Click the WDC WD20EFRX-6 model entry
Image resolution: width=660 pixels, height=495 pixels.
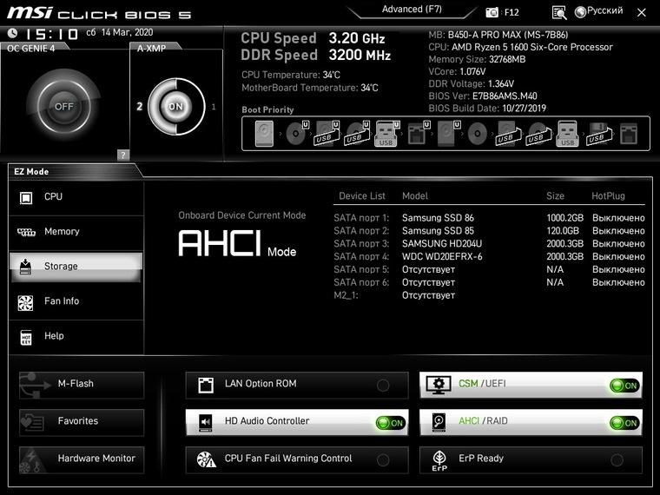click(x=442, y=257)
